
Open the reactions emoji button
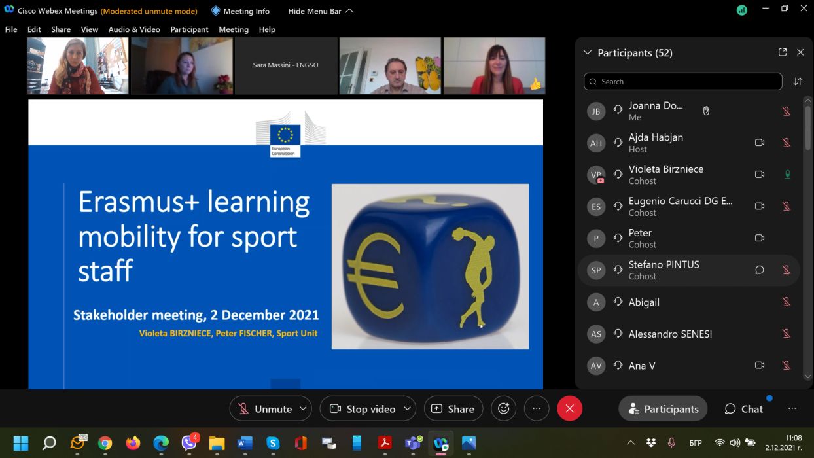tap(503, 409)
